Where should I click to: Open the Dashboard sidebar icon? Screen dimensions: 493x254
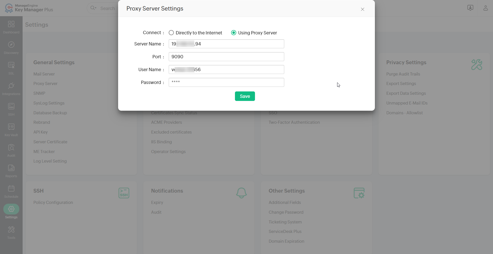(11, 27)
